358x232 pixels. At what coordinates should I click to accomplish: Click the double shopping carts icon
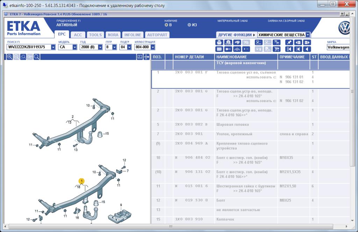(277, 42)
